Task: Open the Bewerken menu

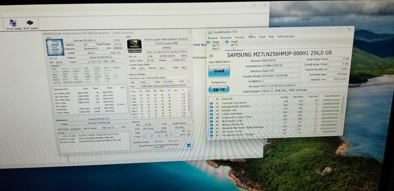Action: tap(226, 38)
